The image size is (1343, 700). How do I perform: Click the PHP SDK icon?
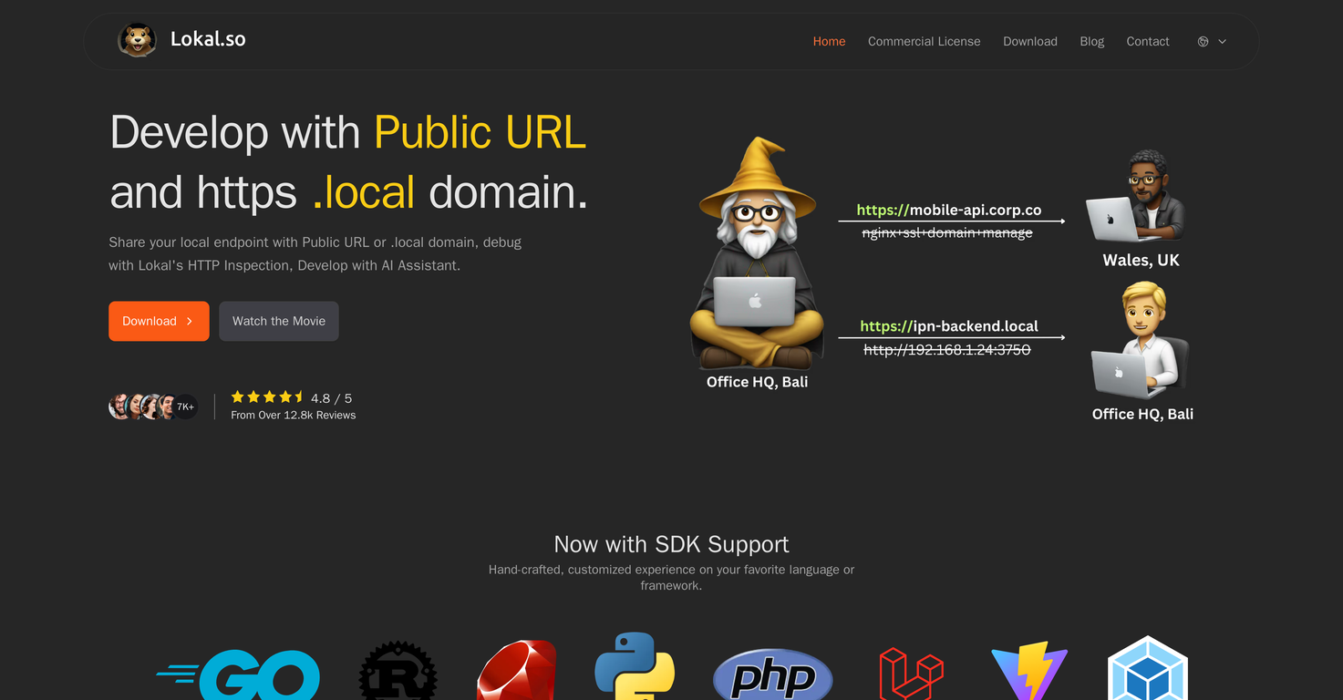click(772, 676)
